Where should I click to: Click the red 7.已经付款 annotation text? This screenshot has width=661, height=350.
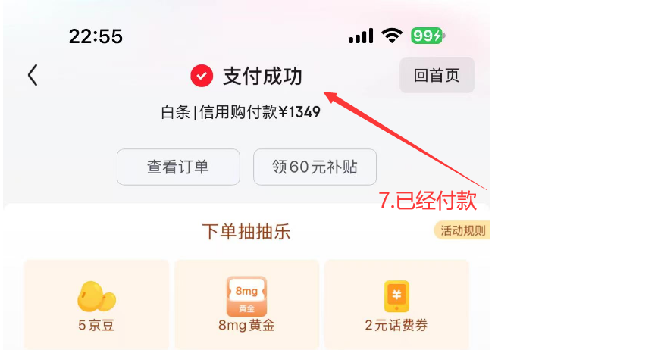[428, 200]
